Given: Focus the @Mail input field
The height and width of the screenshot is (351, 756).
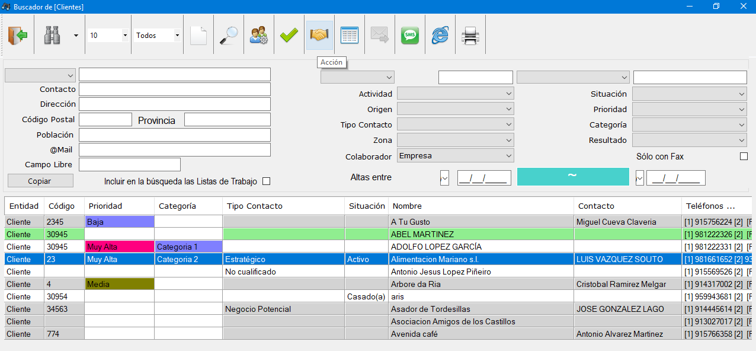Looking at the screenshot, I should pyautogui.click(x=175, y=150).
